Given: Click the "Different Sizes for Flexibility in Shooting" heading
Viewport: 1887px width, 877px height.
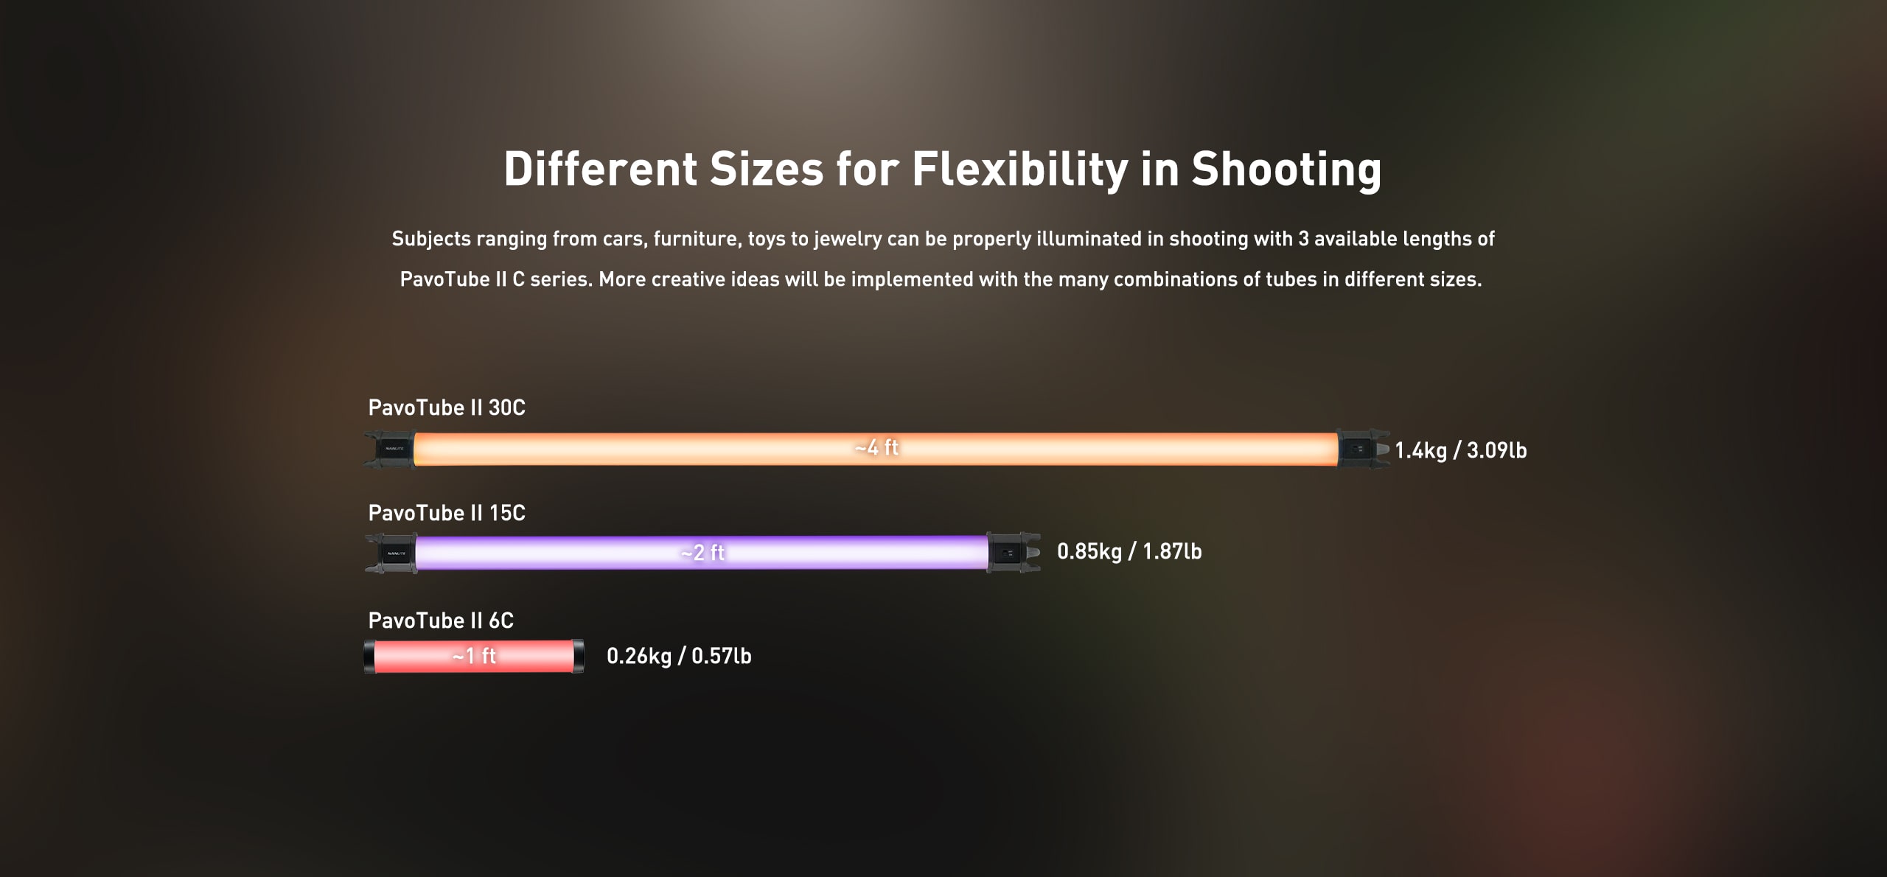Looking at the screenshot, I should tap(943, 169).
